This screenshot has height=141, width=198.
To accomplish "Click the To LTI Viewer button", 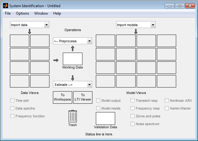I will click(83, 97).
